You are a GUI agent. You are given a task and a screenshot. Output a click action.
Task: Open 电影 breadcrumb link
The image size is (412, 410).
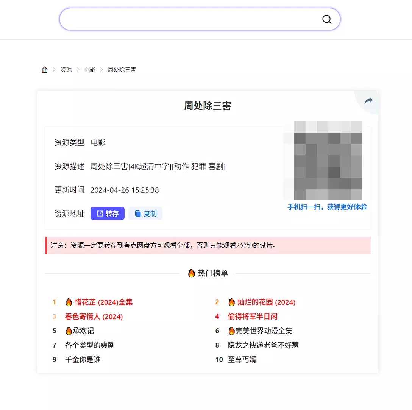tap(90, 70)
